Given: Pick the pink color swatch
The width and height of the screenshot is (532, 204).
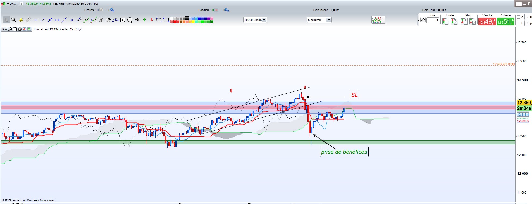Looking at the screenshot, I should pyautogui.click(x=212, y=18).
